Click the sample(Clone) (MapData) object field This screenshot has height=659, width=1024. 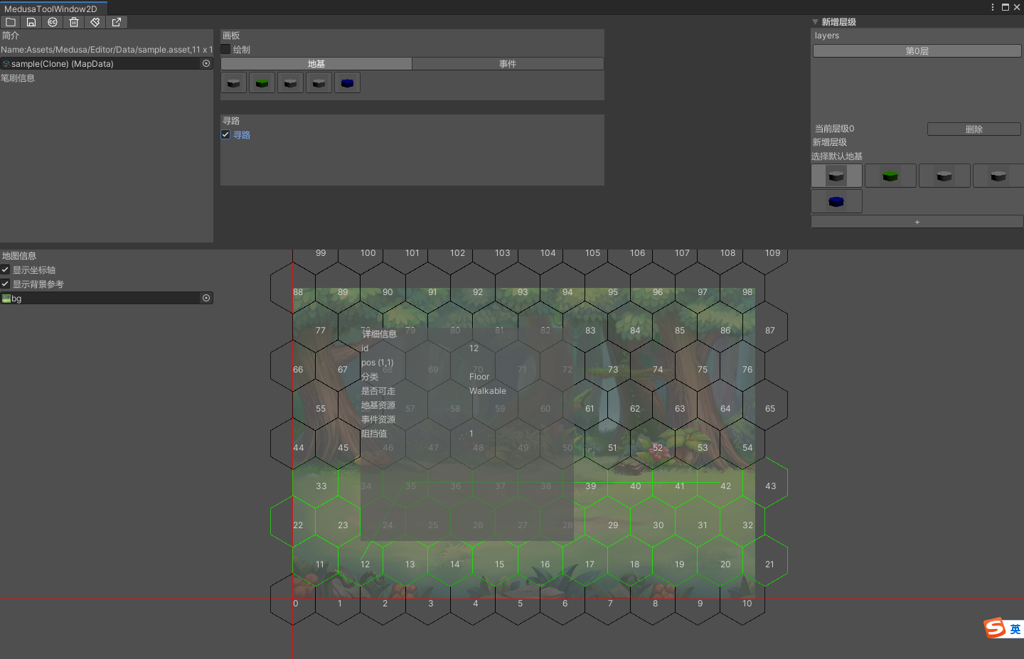[107, 63]
